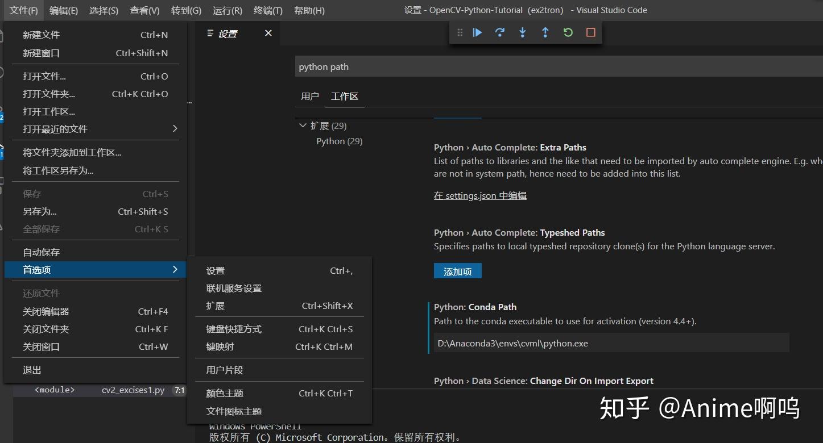Restart the debug session with the restart icon
This screenshot has width=823, height=443.
tap(567, 32)
